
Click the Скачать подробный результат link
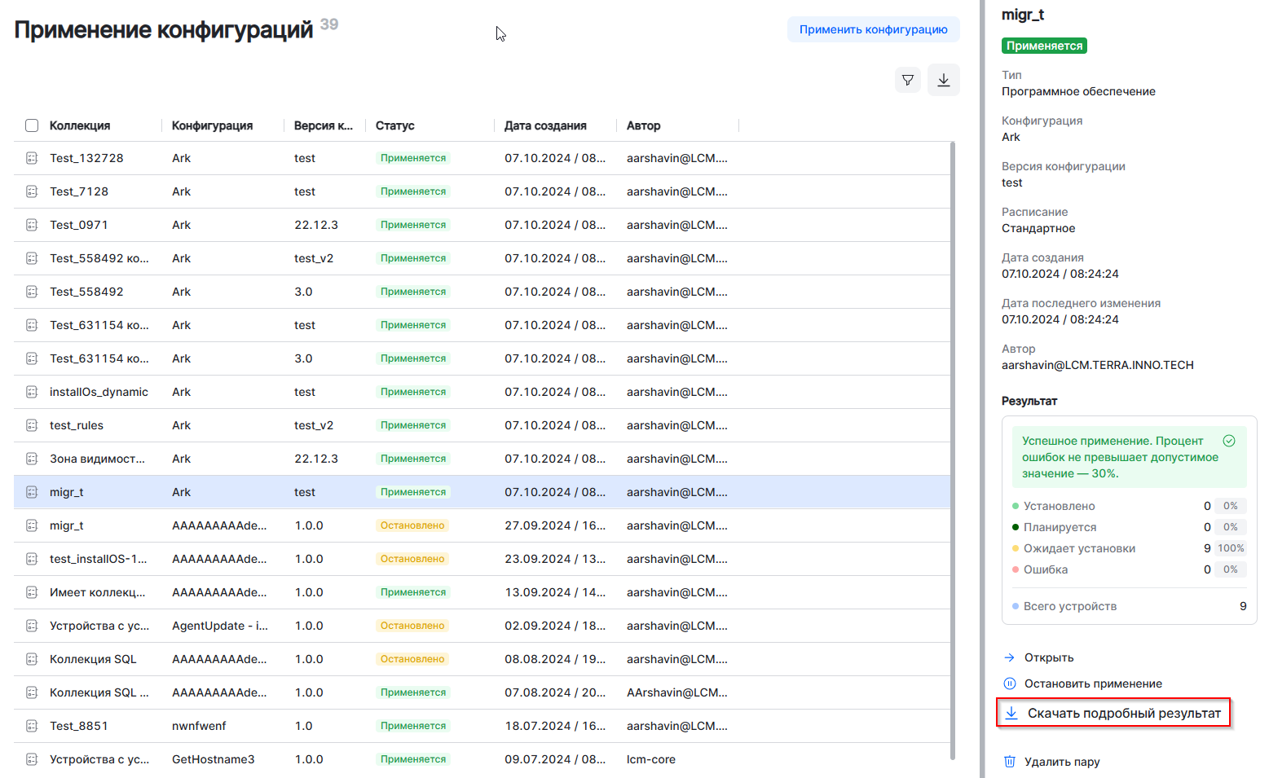1123,713
